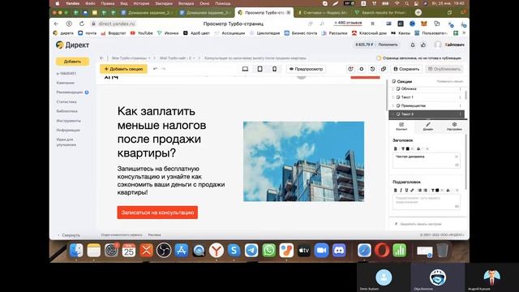Click the duplicate page icon near Save
Image resolution: width=519 pixels, height=292 pixels.
pyautogui.click(x=384, y=69)
